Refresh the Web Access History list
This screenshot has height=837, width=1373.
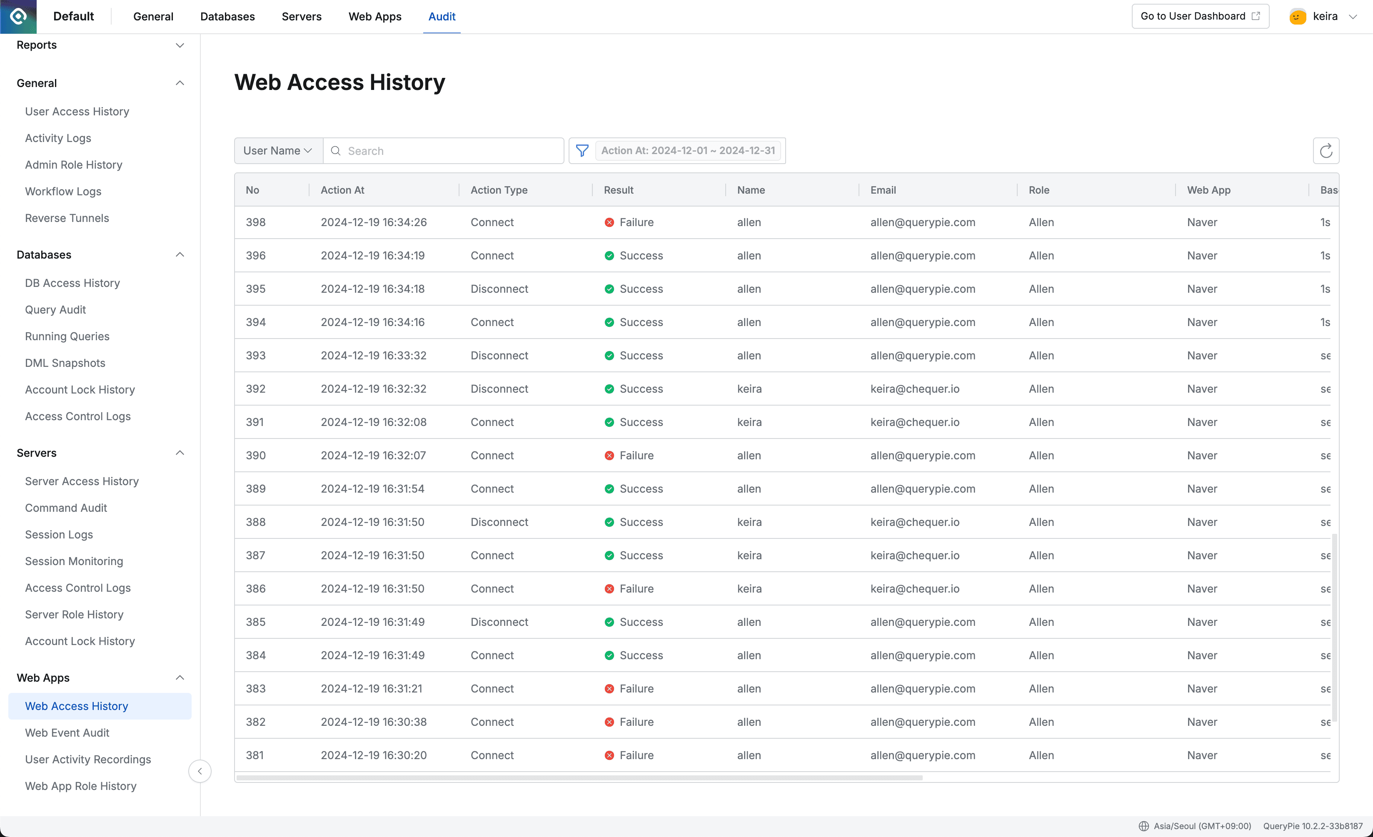(x=1326, y=150)
